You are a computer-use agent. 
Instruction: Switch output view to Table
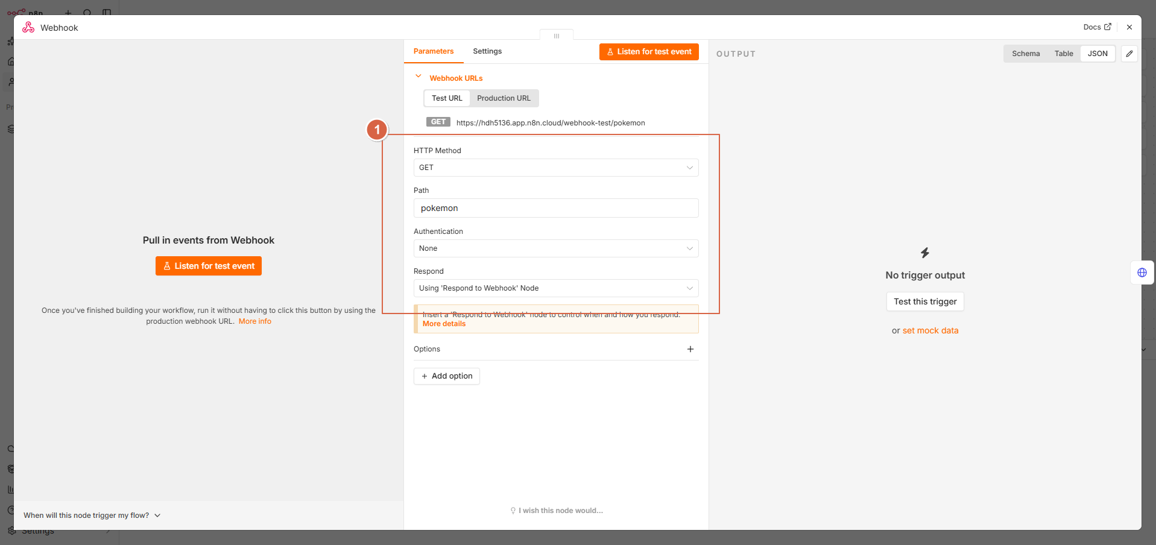pos(1064,54)
